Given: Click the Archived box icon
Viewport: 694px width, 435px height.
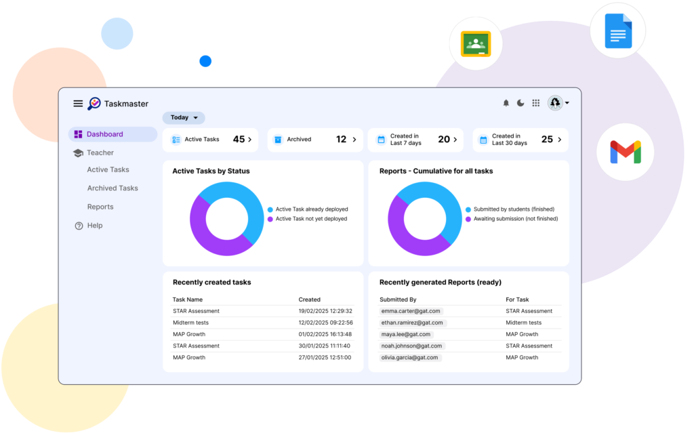Looking at the screenshot, I should click(277, 140).
